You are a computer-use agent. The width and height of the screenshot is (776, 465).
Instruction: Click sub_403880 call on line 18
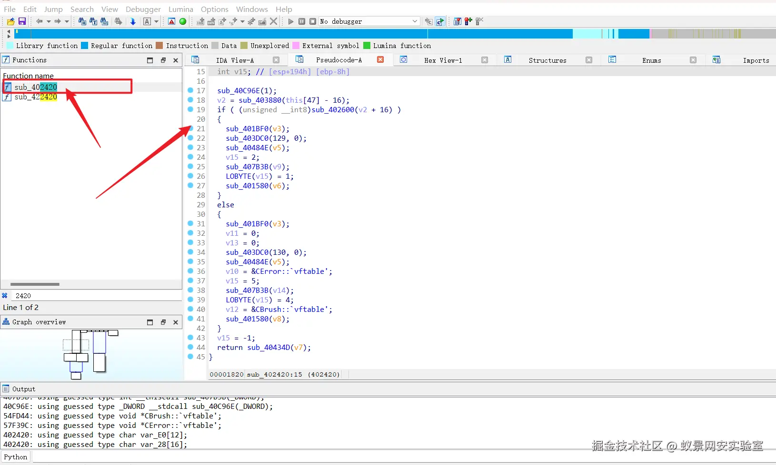[260, 100]
